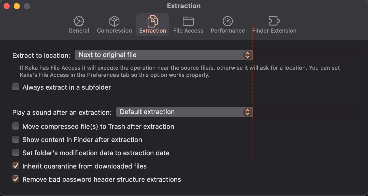Open the Play a sound after extraction dropdown
Image resolution: width=368 pixels, height=196 pixels.
click(x=184, y=112)
